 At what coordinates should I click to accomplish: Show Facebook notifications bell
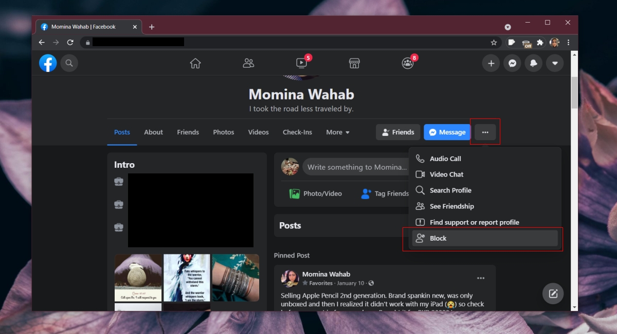click(534, 63)
